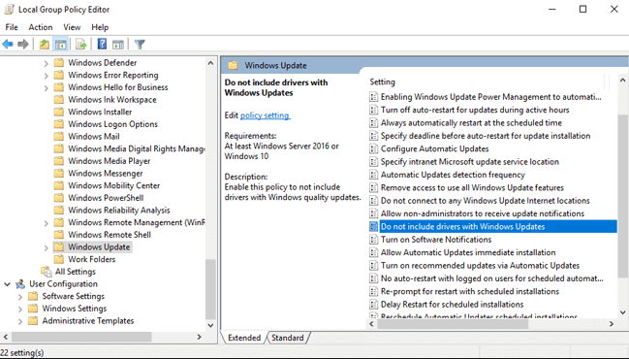Expand the Windows Defender tree node
This screenshot has width=629, height=359.
point(47,63)
